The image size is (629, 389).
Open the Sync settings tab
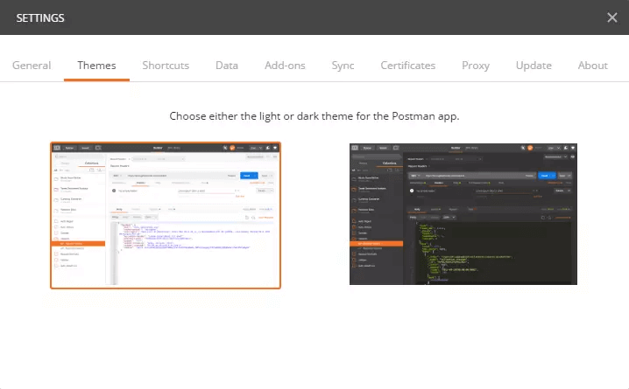pos(343,66)
